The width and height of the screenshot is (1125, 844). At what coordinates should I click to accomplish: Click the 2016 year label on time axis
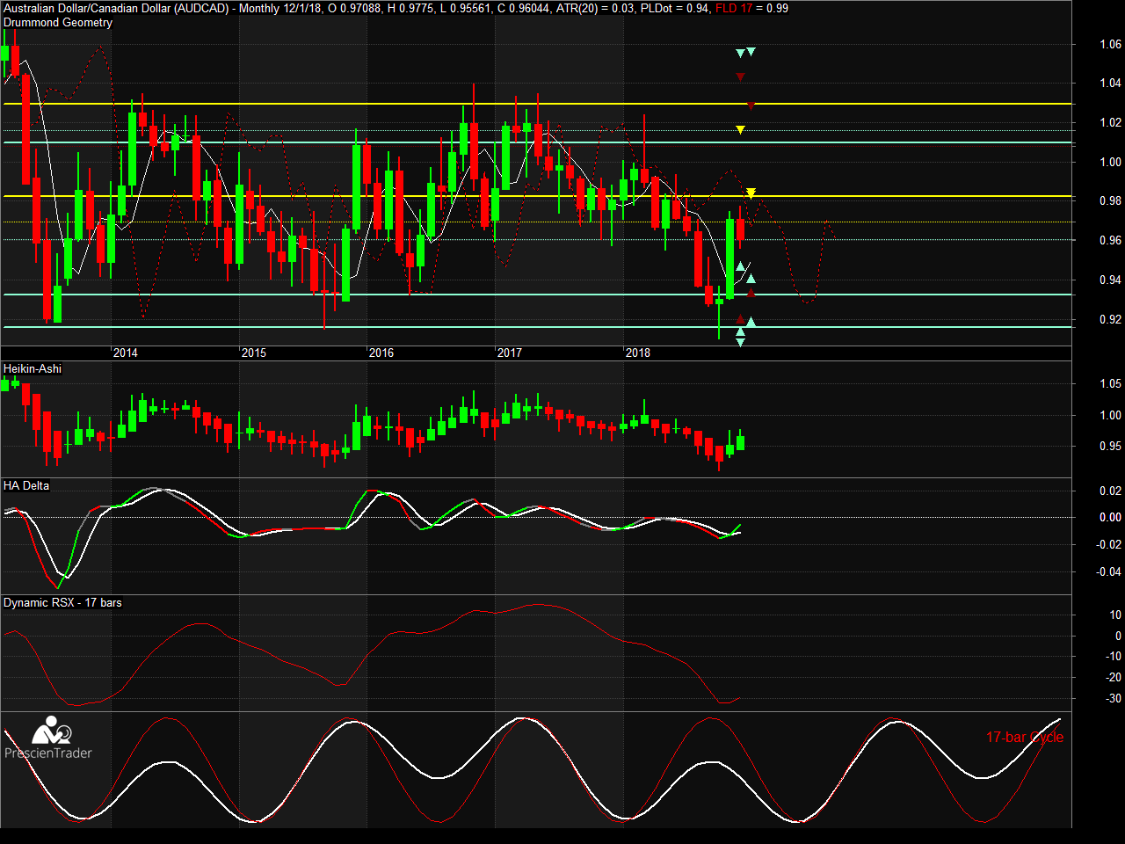[381, 353]
